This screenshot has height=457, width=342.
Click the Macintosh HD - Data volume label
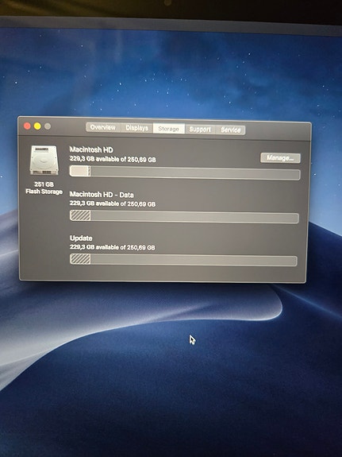pyautogui.click(x=102, y=195)
